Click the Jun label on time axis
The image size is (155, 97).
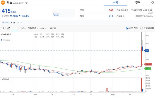[x=35, y=94]
